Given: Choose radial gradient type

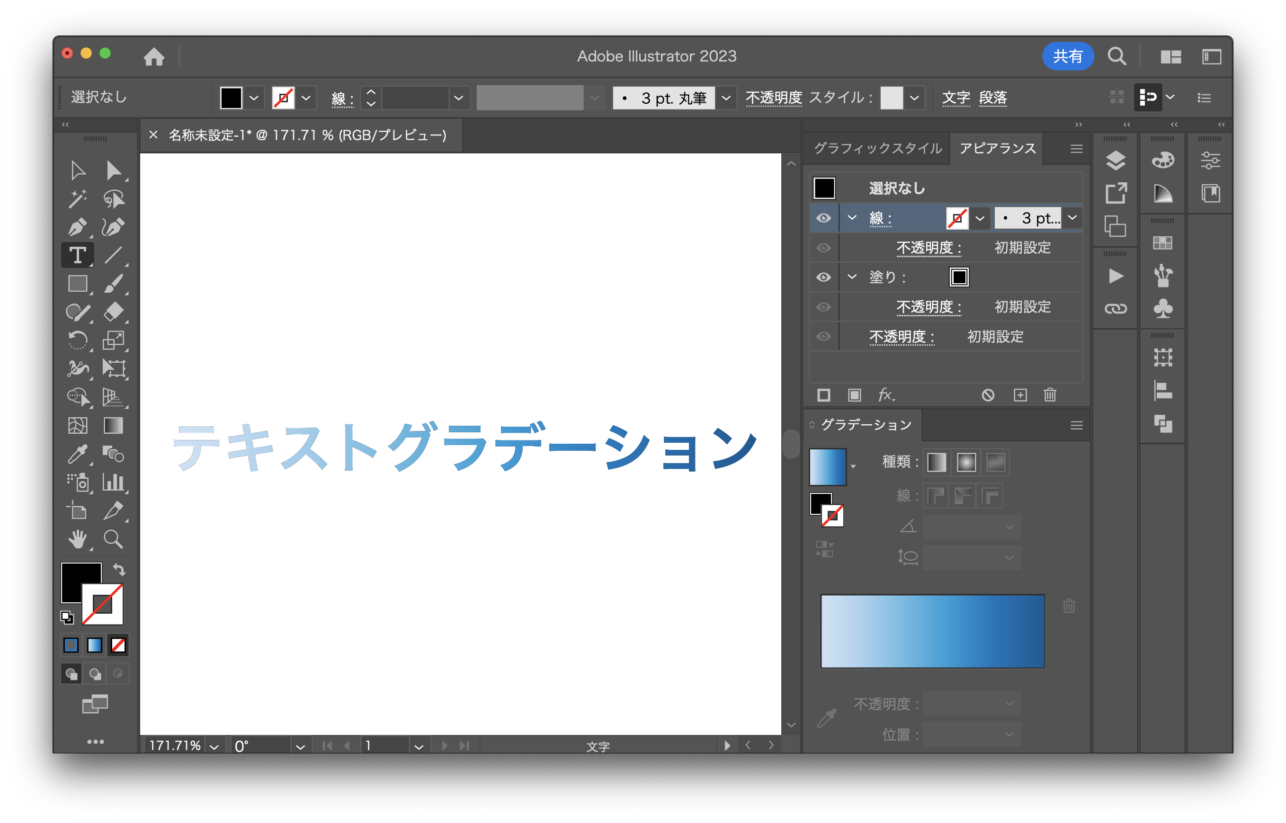Looking at the screenshot, I should click(966, 462).
